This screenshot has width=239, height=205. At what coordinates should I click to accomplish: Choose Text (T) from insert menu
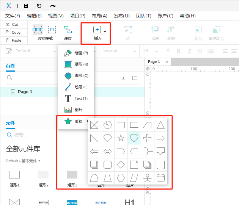(x=76, y=99)
